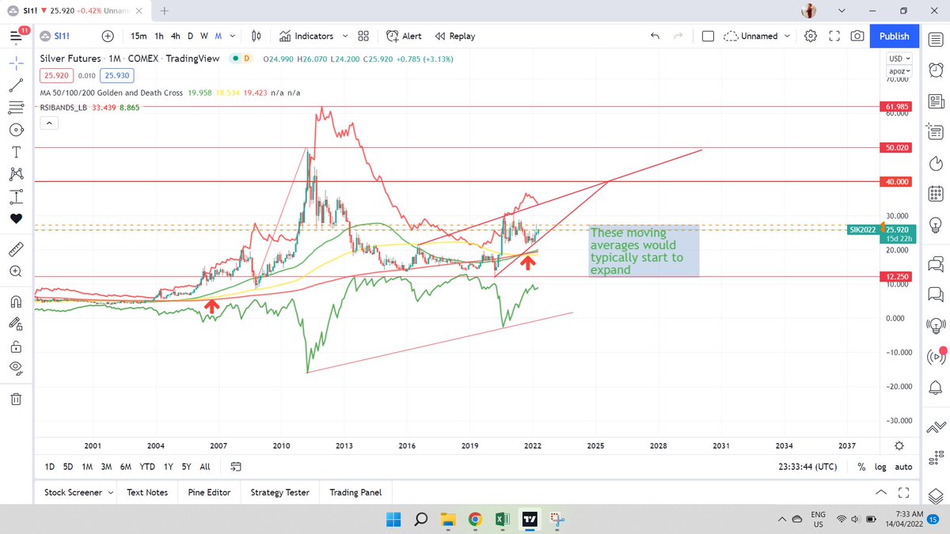Click the heart favorites icon in left toolbar

click(x=16, y=218)
